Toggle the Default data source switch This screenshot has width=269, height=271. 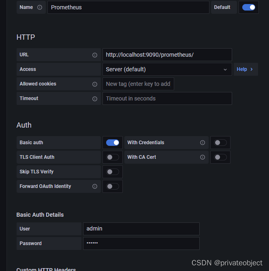point(249,7)
